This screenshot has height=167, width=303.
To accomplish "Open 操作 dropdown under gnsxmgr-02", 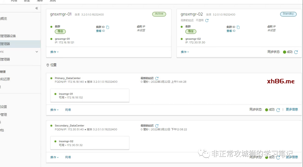I will coord(185,52).
